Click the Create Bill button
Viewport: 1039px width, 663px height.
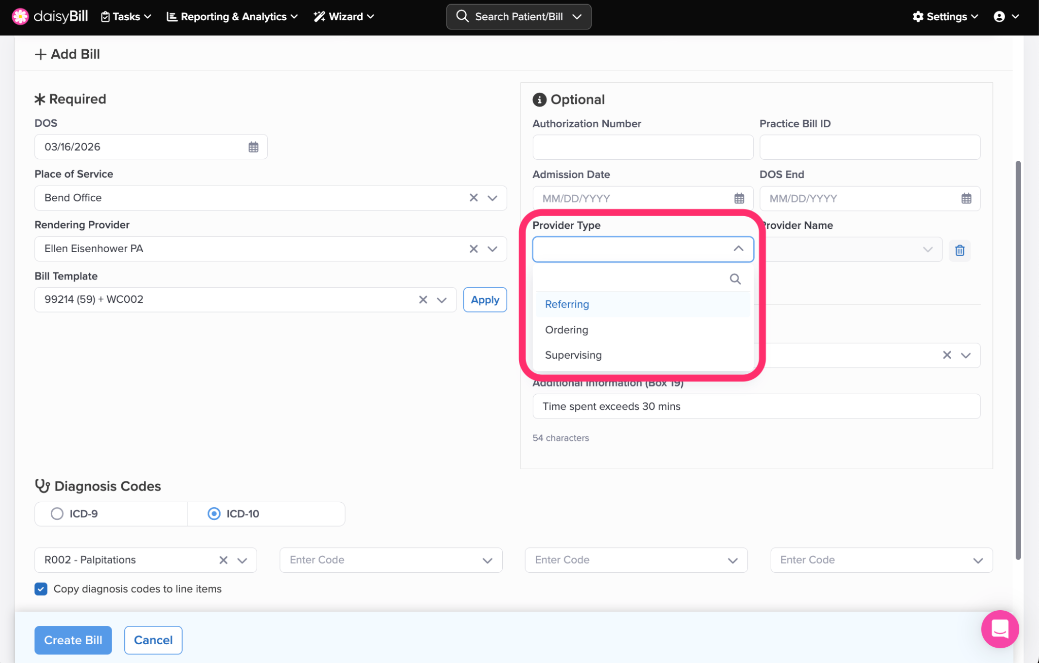(73, 640)
